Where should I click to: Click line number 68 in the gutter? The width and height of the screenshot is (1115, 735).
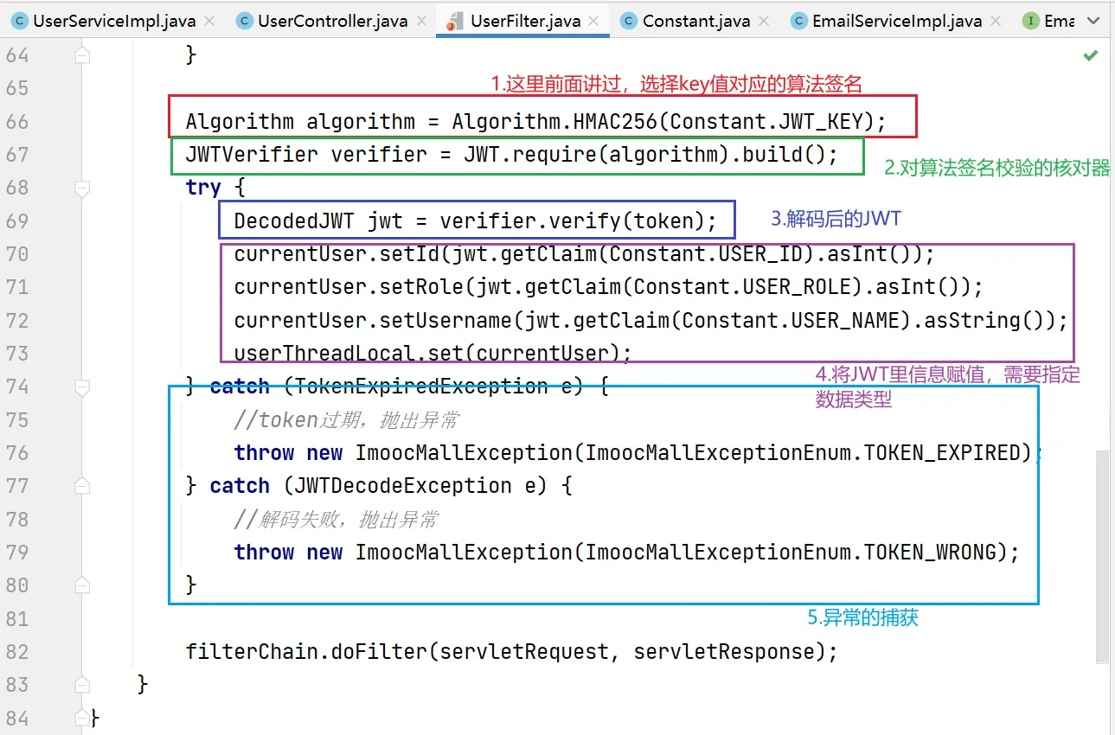point(17,188)
